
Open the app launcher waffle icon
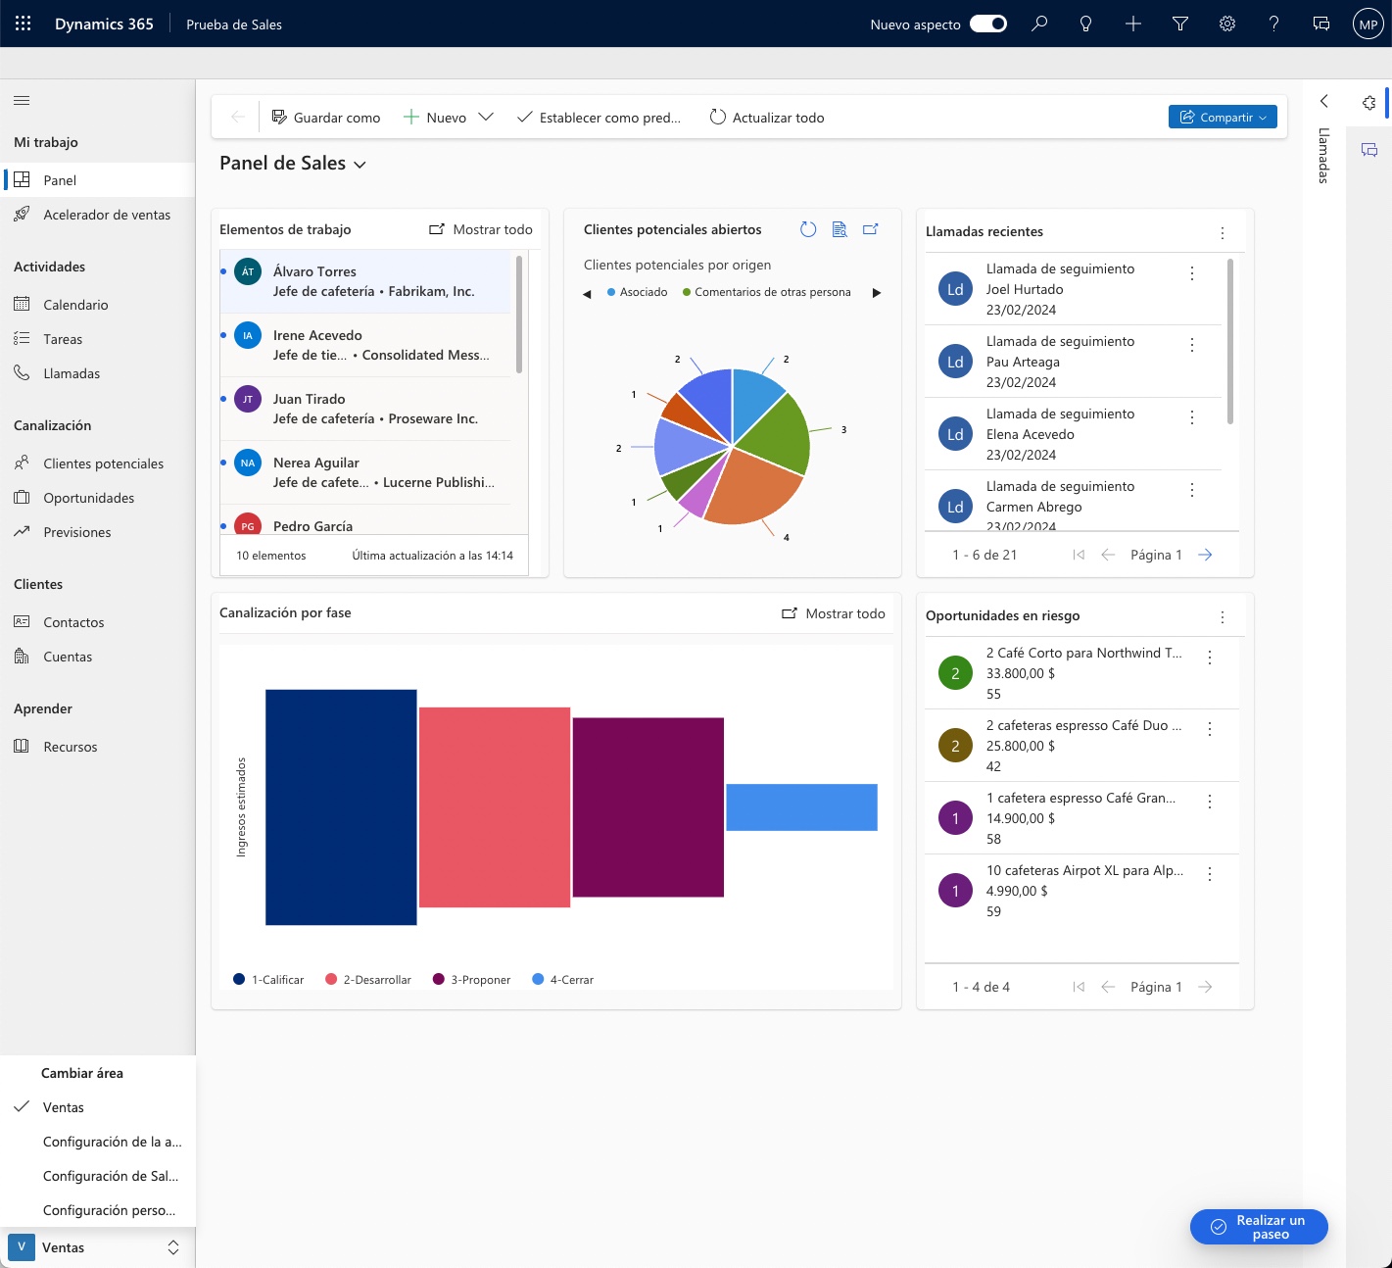coord(23,24)
